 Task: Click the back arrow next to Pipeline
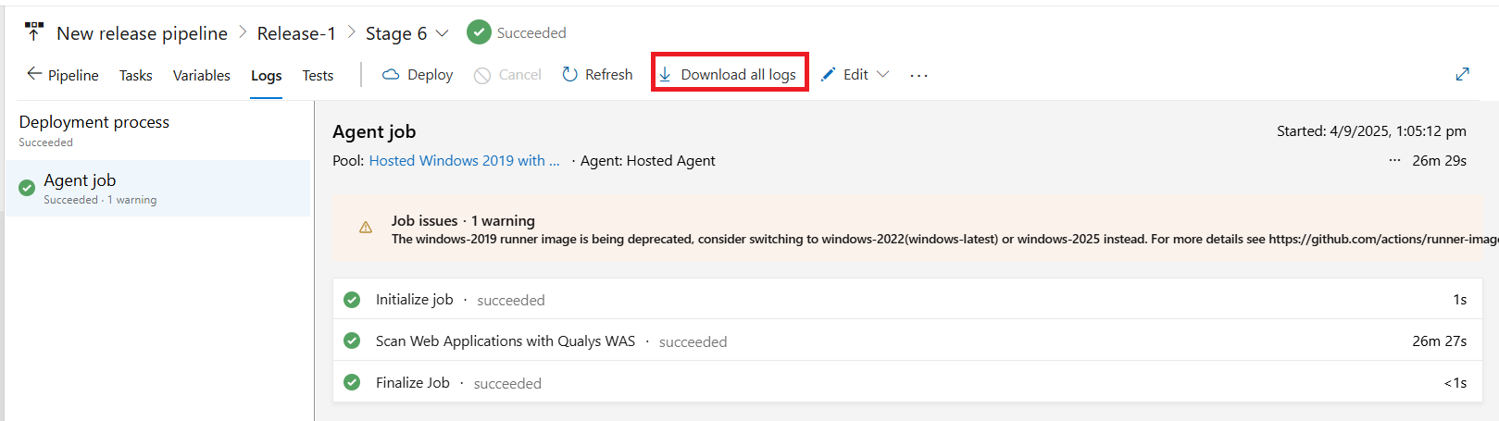click(34, 74)
